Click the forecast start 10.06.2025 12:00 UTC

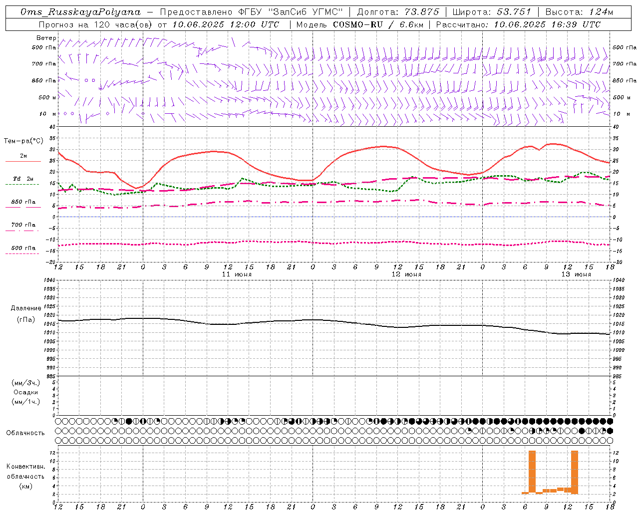(x=226, y=24)
